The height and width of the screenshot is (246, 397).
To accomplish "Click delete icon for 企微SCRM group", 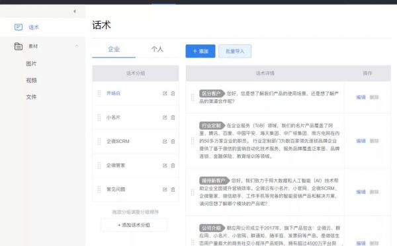I will point(173,142).
